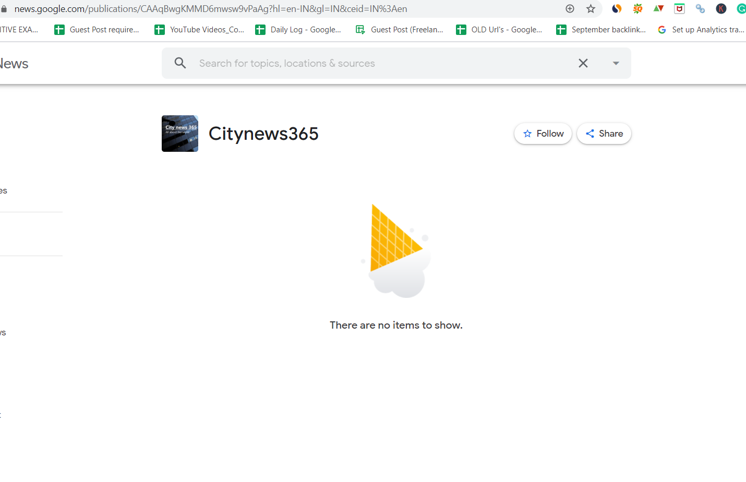Open the Set up Analytics tra... bookmark
Screen dimensions: 746x482
click(701, 30)
